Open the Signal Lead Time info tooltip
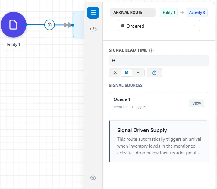 [151, 50]
